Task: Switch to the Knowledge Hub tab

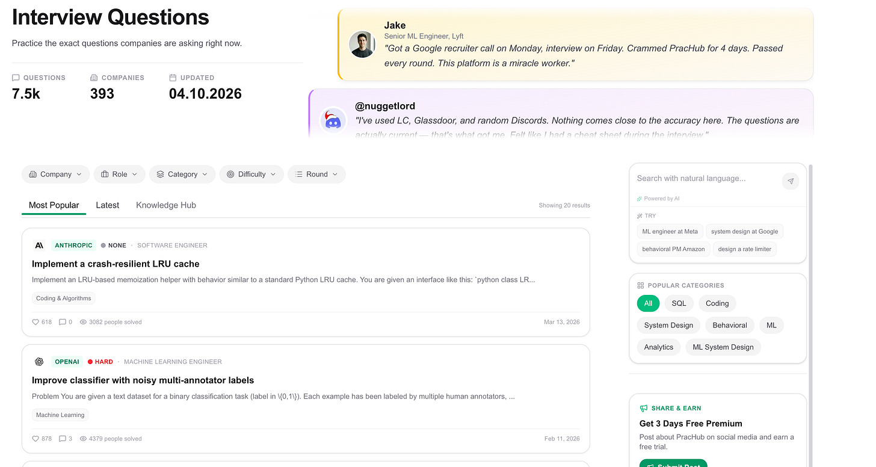Action: [166, 205]
